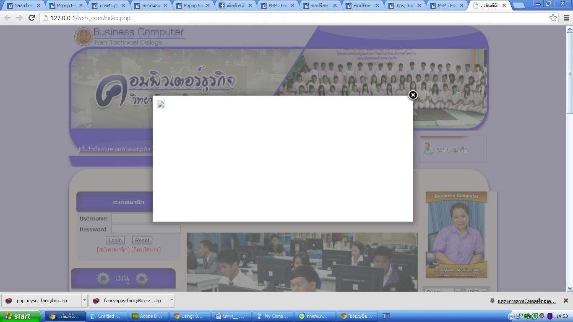Click the download arrow icon beside show all downloads
The height and width of the screenshot is (322, 573).
coord(492,301)
